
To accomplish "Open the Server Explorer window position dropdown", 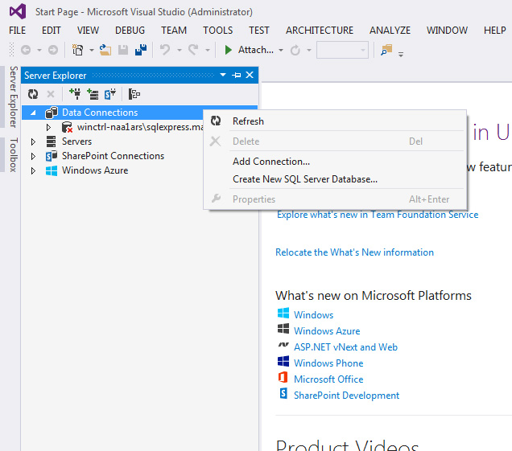I will 223,75.
